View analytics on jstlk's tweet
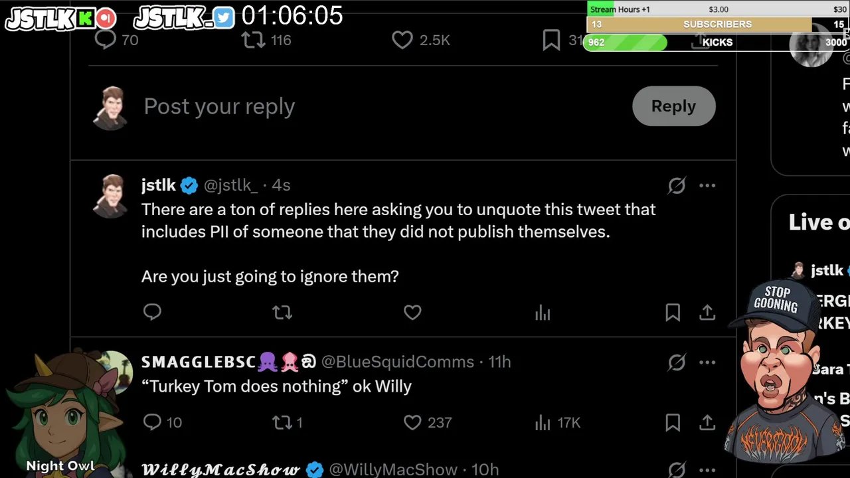The width and height of the screenshot is (850, 478). tap(543, 312)
